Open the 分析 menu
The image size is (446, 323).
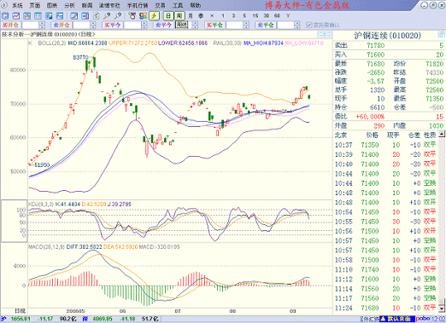tap(69, 5)
